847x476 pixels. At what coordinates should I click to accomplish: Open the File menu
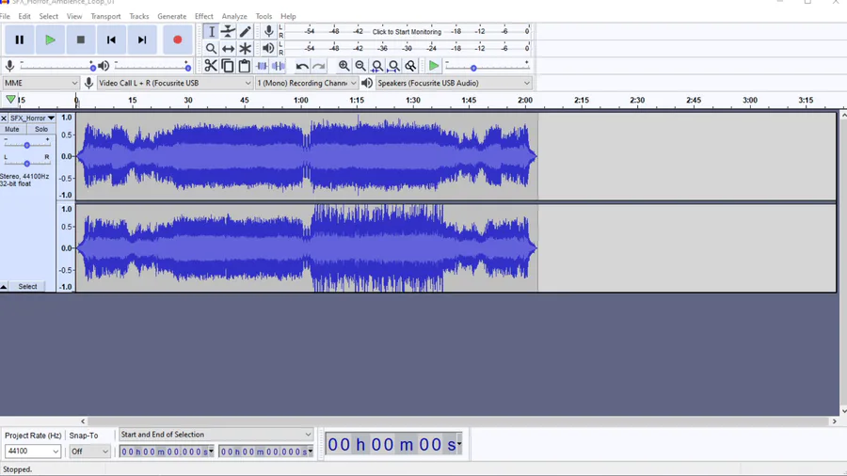point(5,16)
